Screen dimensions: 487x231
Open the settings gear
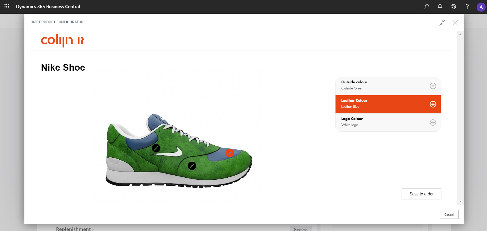pyautogui.click(x=454, y=6)
